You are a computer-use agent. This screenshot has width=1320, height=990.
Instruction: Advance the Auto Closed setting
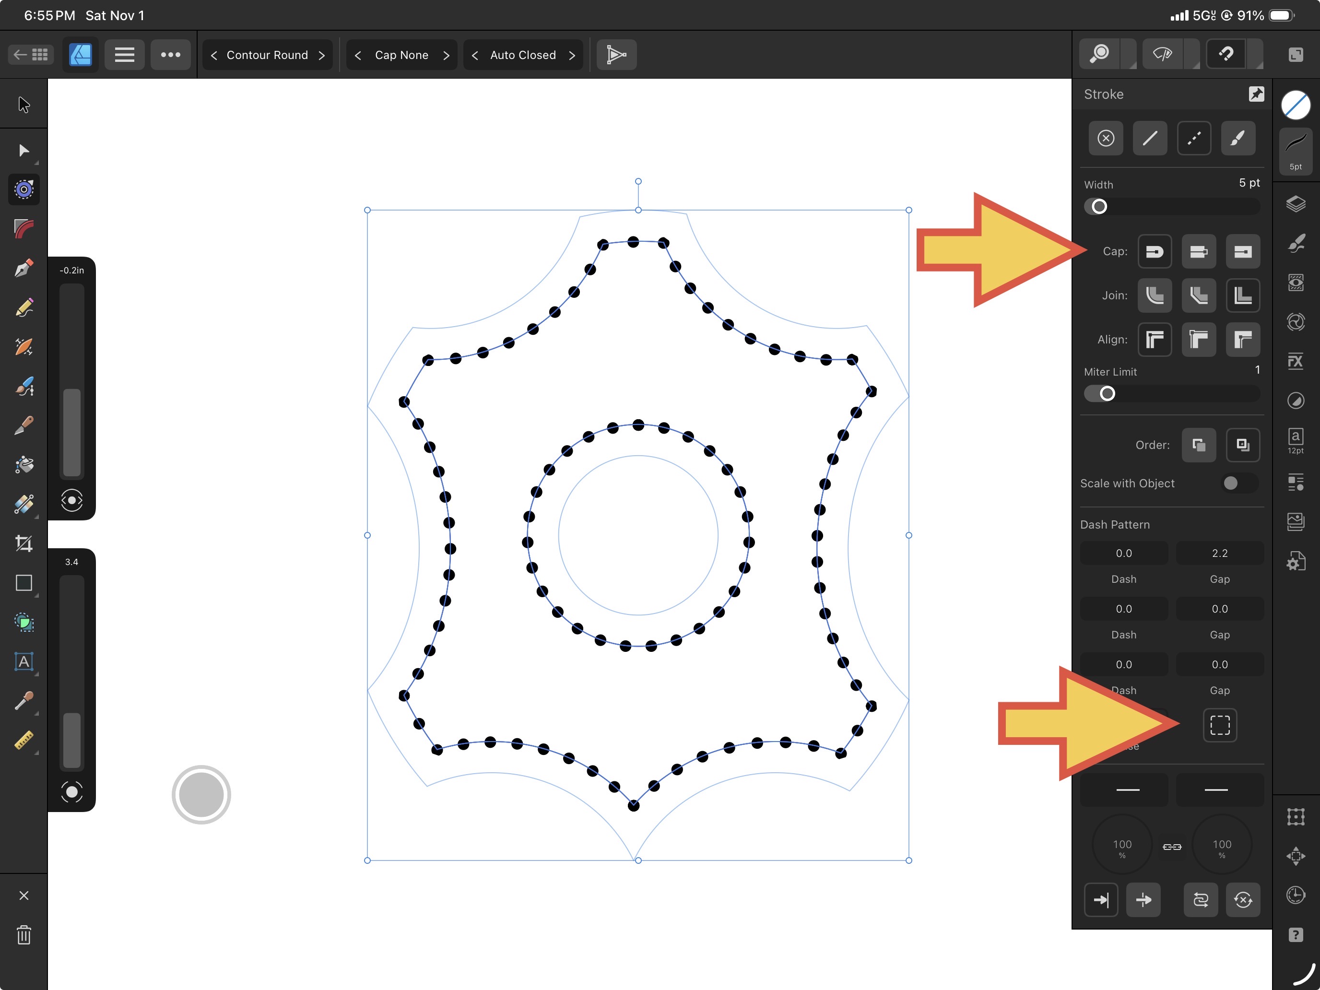point(572,55)
